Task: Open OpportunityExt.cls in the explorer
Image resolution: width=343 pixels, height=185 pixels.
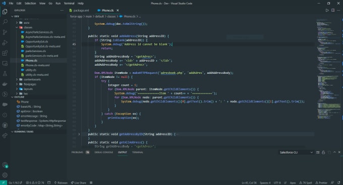Action: (36, 41)
